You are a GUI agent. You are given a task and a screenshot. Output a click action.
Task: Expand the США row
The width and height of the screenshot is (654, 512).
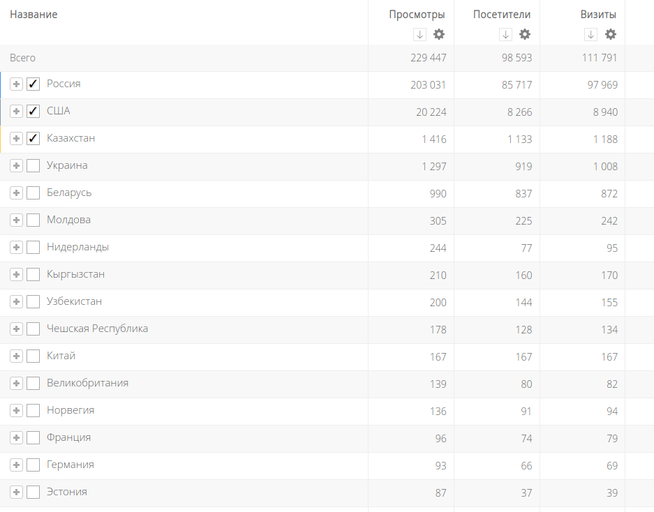tap(17, 112)
